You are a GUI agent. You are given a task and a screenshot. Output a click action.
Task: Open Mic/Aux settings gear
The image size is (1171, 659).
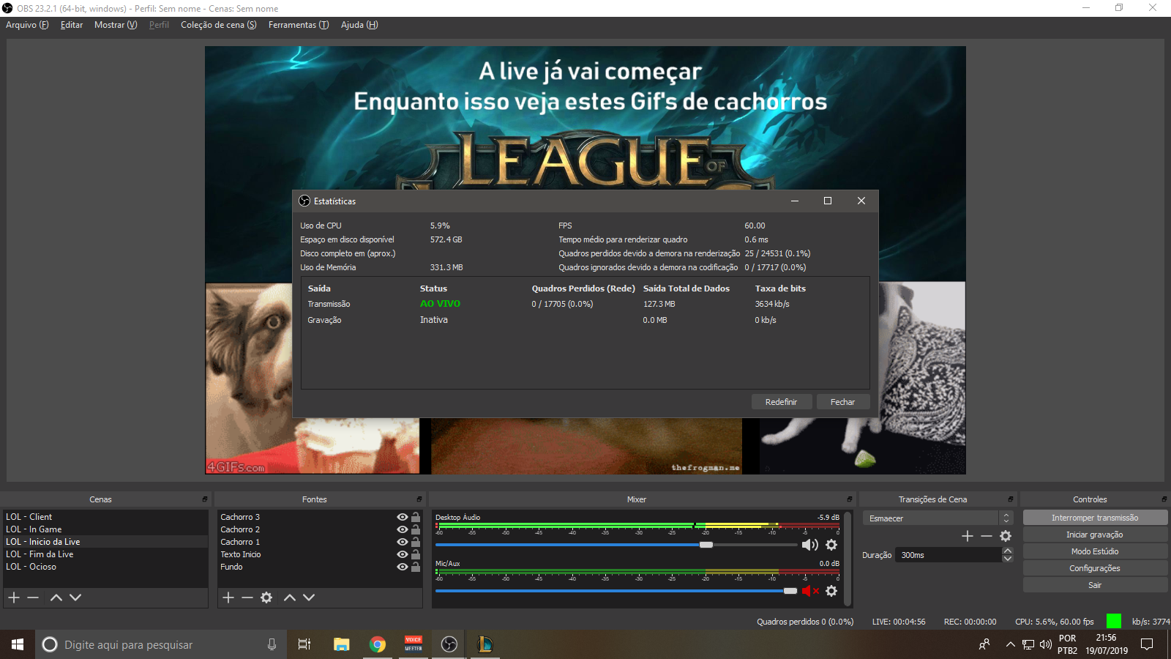[831, 591]
